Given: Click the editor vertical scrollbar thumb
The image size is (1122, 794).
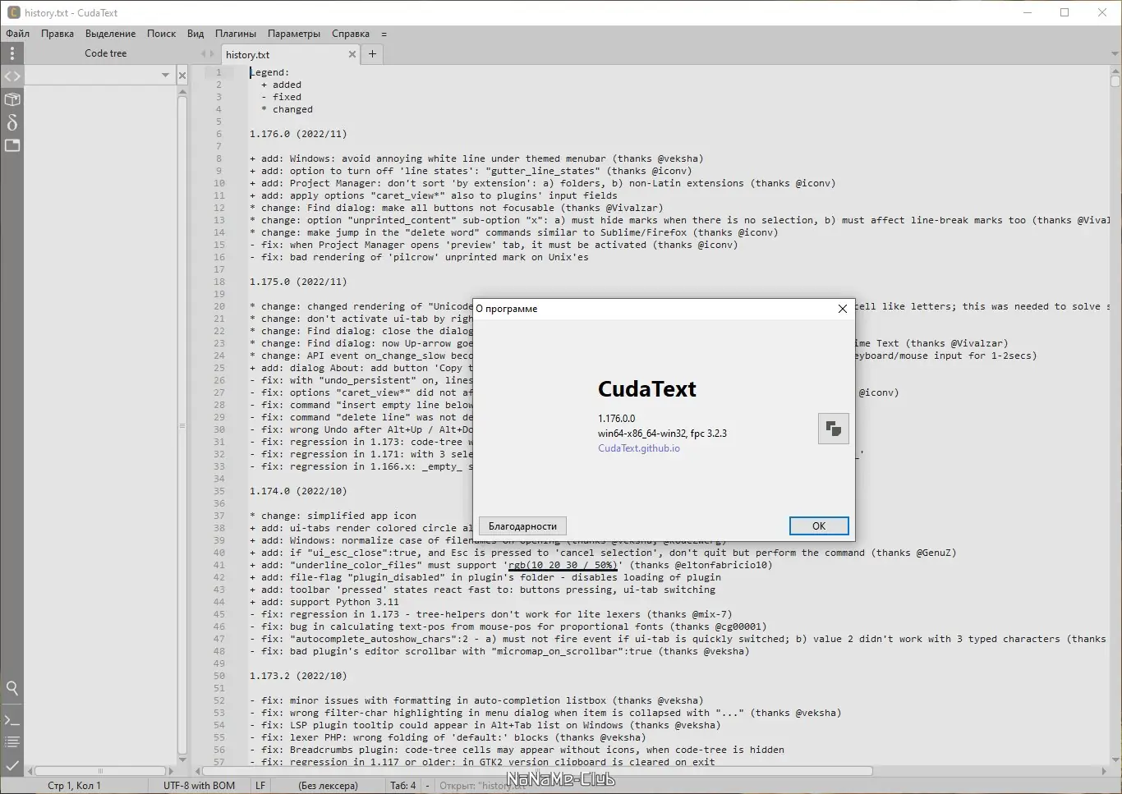Looking at the screenshot, I should (1115, 80).
